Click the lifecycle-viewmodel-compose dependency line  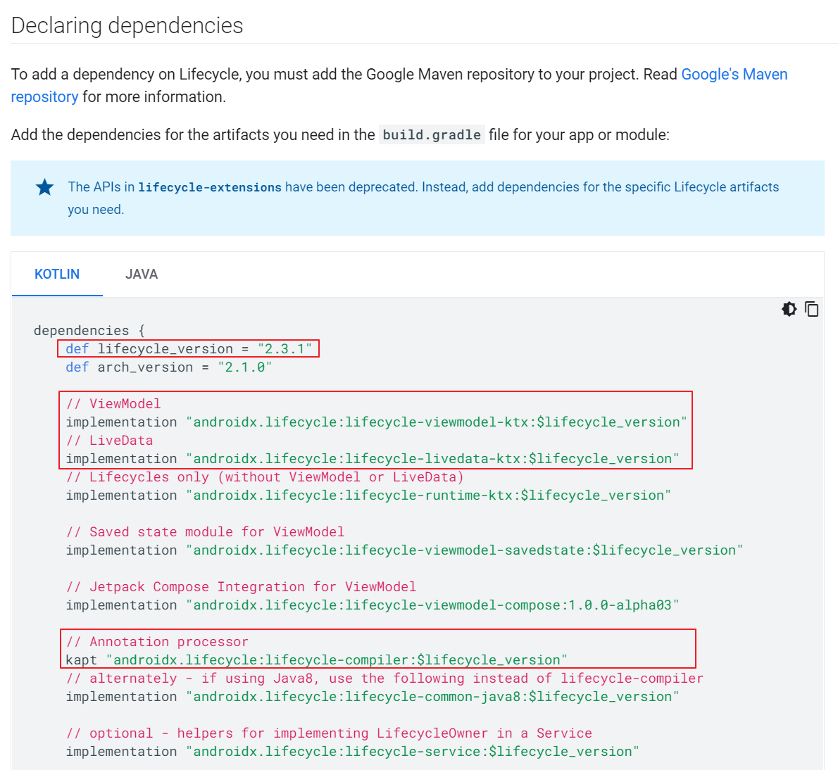click(372, 605)
